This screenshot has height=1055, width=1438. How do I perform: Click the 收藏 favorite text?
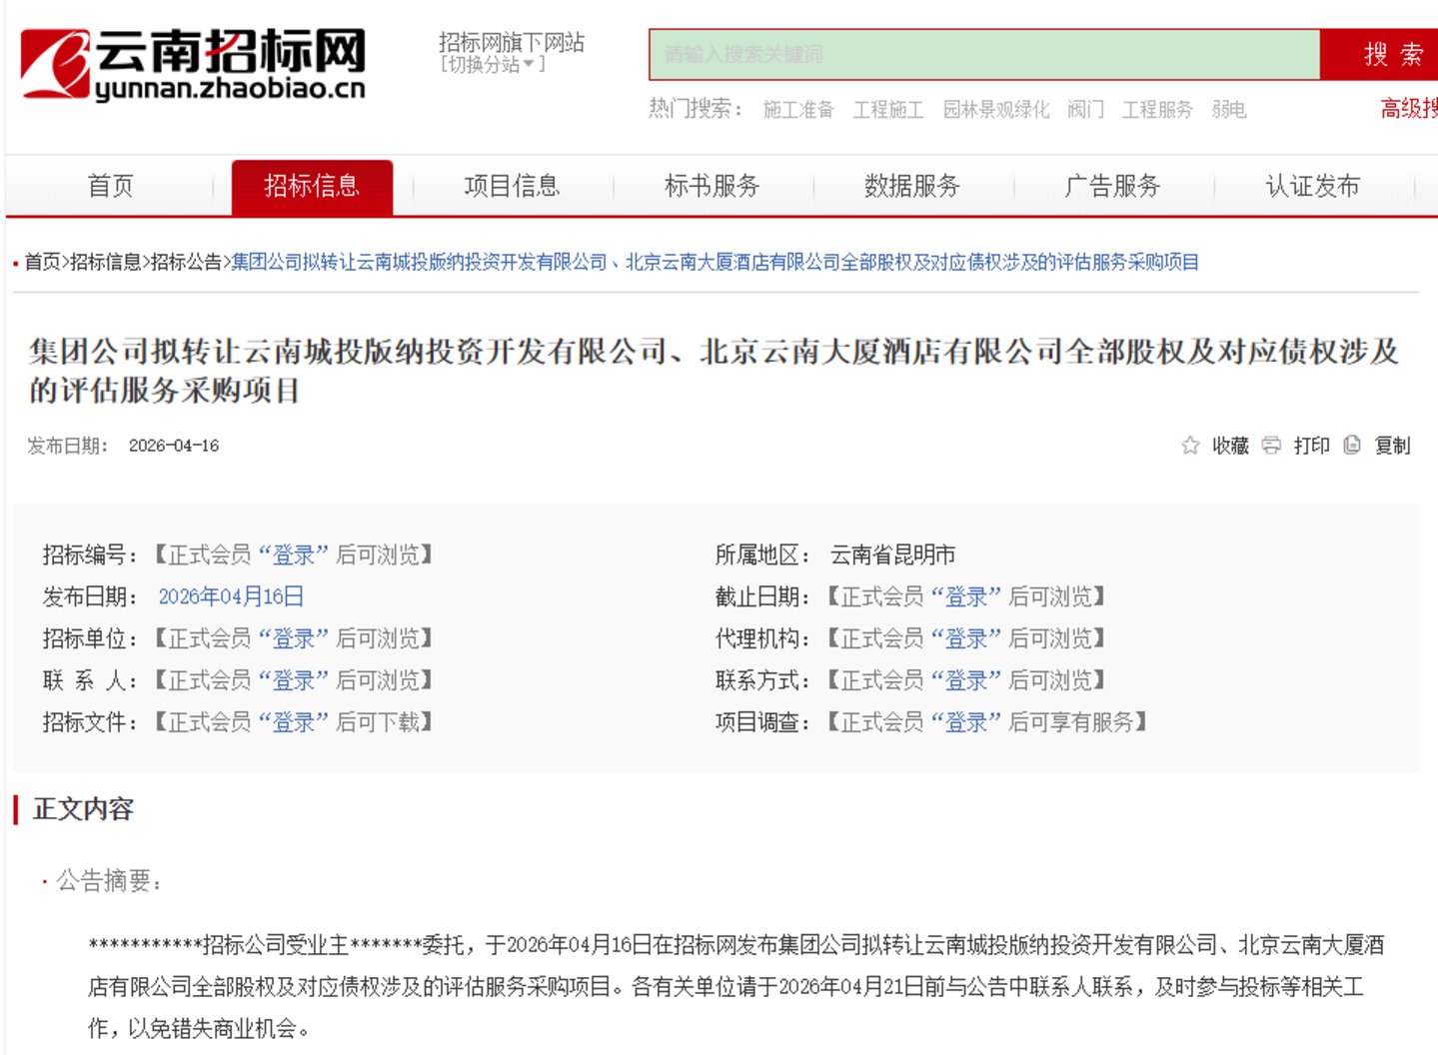[x=1230, y=446]
